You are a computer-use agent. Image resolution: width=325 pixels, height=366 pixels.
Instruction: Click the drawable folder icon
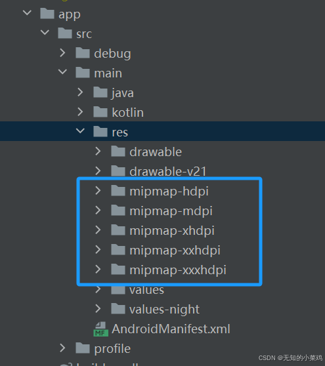pyautogui.click(x=118, y=151)
